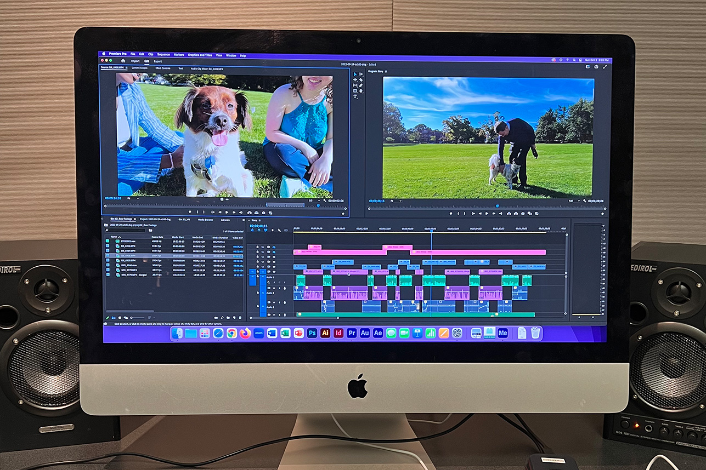
Task: Open Photoshop from the dock
Action: point(312,333)
